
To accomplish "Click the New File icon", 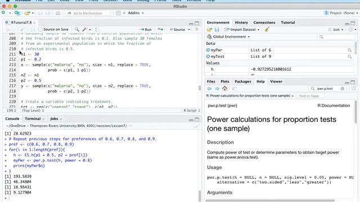I will pyautogui.click(x=3, y=13).
